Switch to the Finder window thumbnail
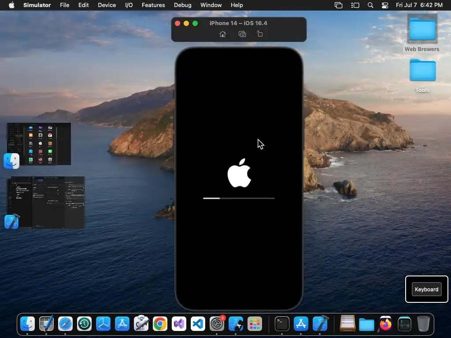 (x=39, y=144)
